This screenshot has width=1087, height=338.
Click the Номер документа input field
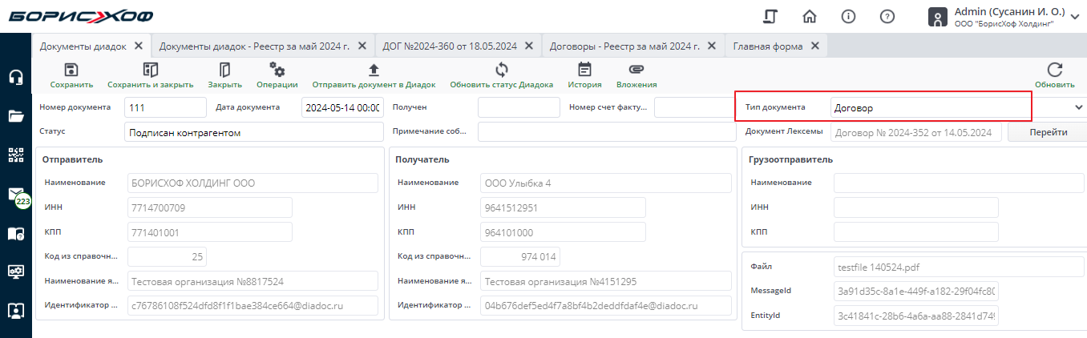click(165, 107)
